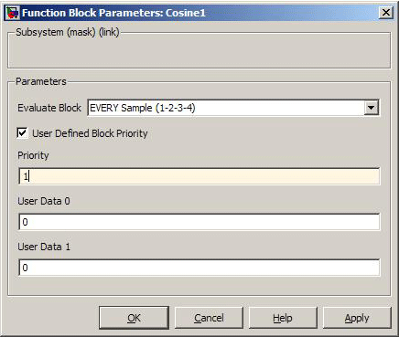
Task: Dismiss the dialog with Cancel
Action: (x=209, y=318)
